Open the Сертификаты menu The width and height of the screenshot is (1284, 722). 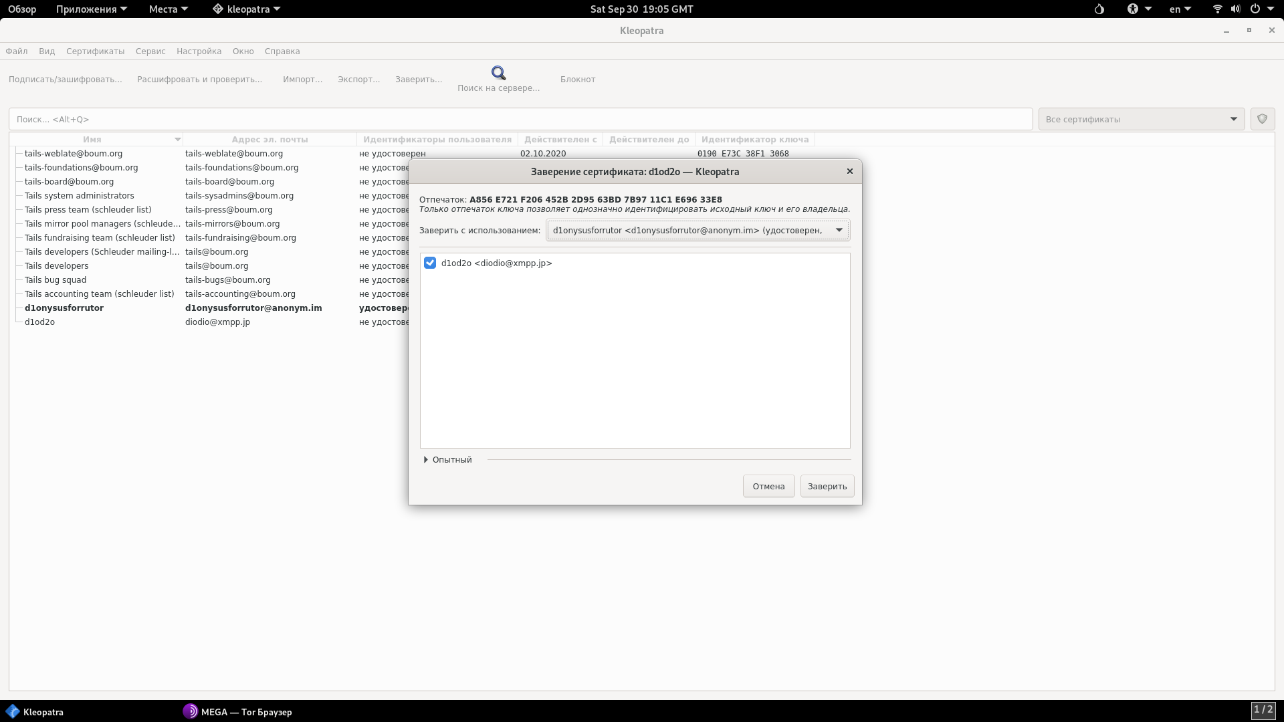coord(95,51)
